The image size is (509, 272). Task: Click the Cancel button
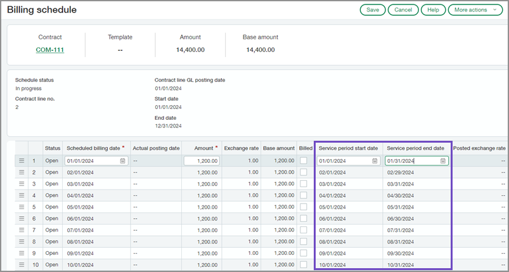click(403, 10)
